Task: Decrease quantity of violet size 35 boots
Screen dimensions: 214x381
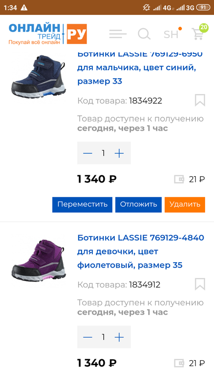Action: [87, 337]
